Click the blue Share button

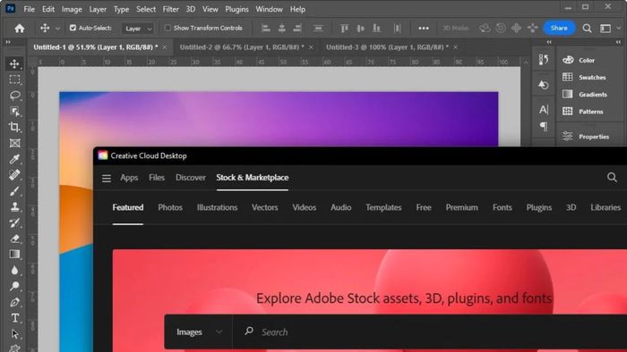[559, 28]
